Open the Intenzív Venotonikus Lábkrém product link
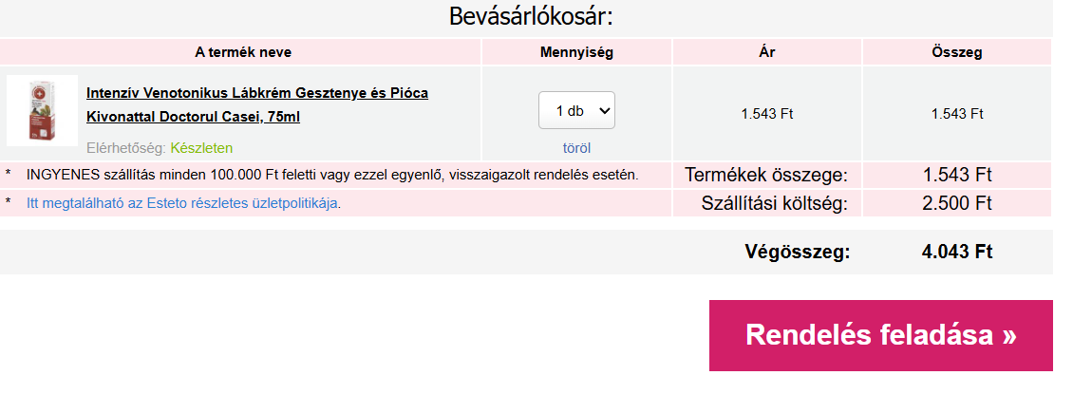 (256, 104)
